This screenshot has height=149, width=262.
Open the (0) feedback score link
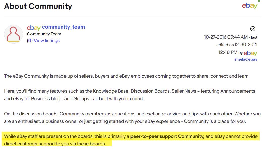click(30, 41)
